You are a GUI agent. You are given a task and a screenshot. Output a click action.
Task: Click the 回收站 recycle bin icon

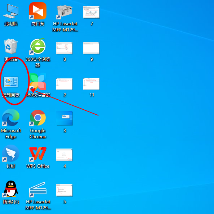(11, 46)
